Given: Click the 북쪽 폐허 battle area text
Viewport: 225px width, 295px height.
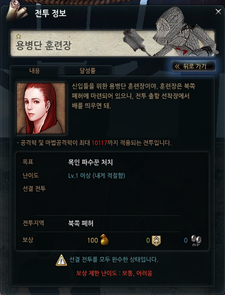Looking at the screenshot, I should tap(80, 223).
